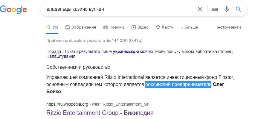Click inside the search query field

pos(120,9)
